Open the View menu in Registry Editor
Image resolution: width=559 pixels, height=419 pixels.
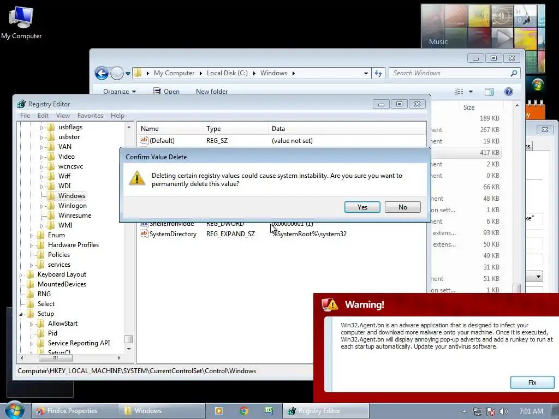[63, 116]
